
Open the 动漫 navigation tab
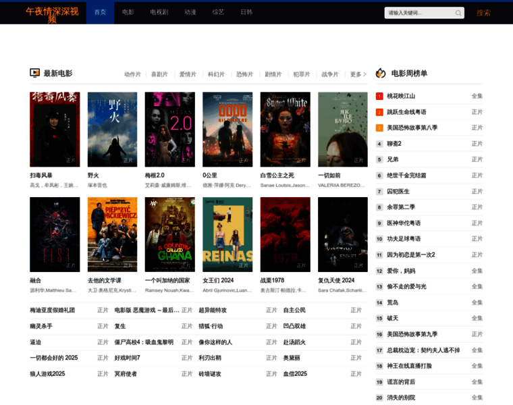coord(190,12)
